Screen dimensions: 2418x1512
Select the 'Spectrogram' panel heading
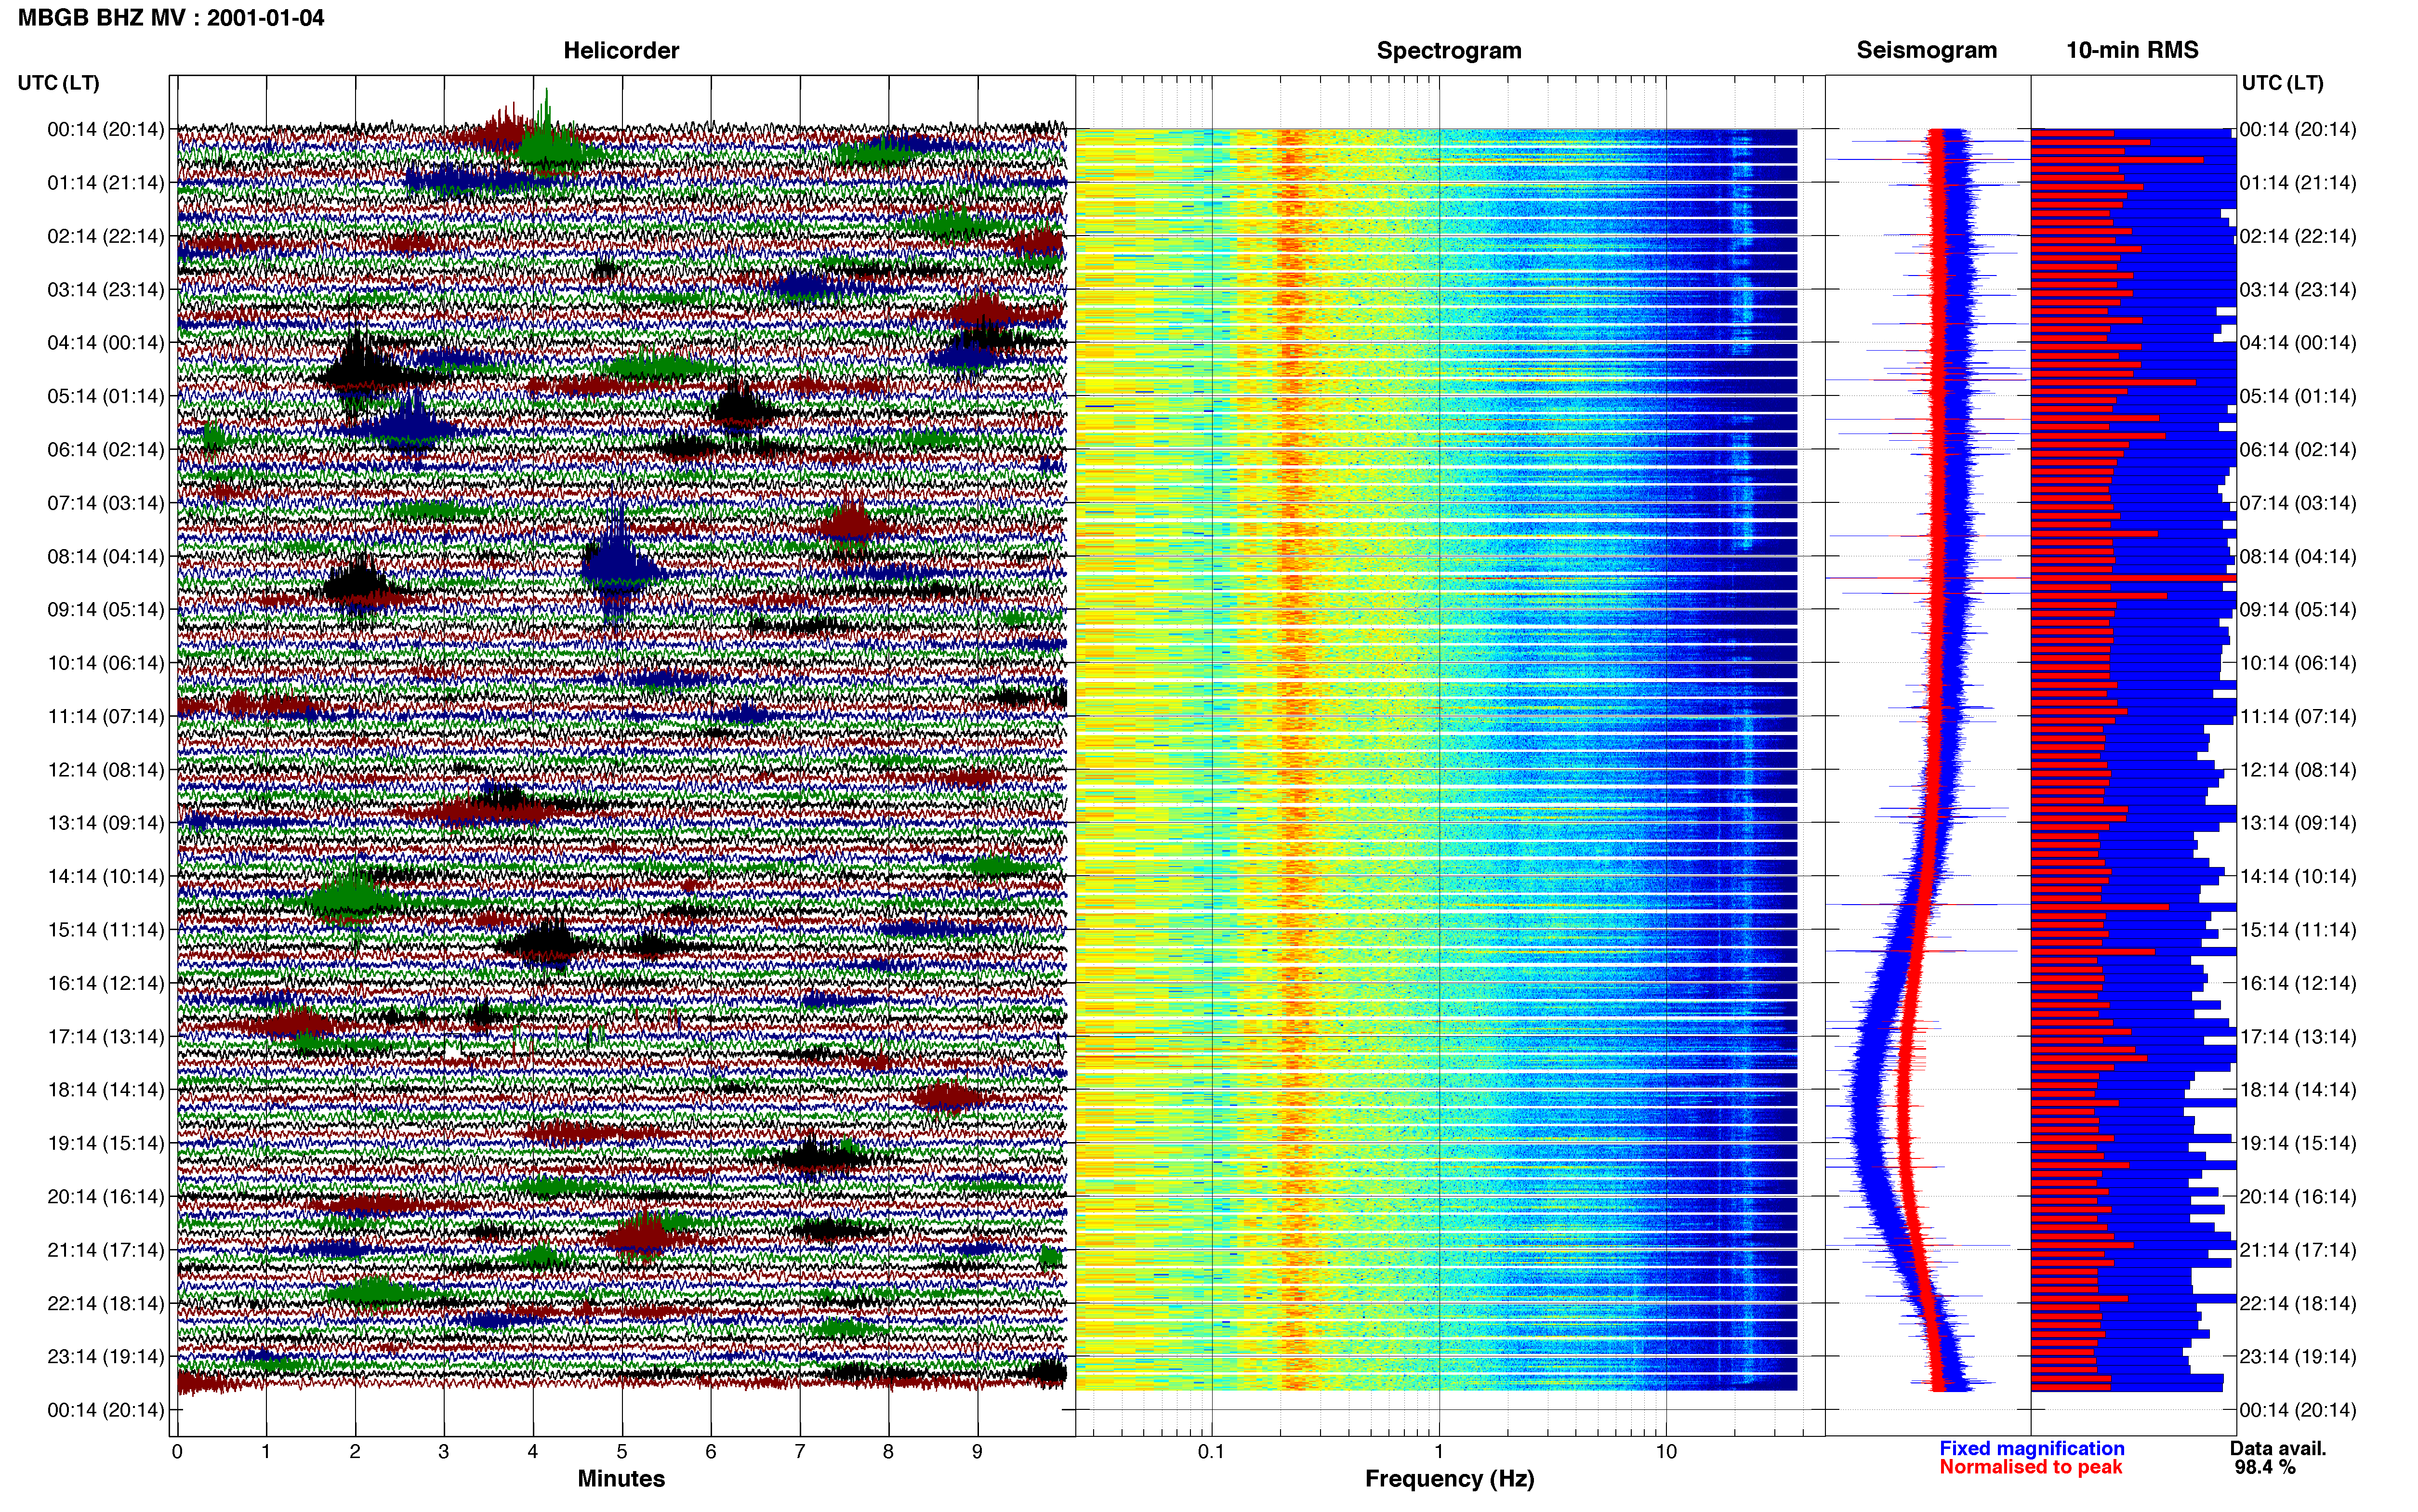(x=1449, y=51)
